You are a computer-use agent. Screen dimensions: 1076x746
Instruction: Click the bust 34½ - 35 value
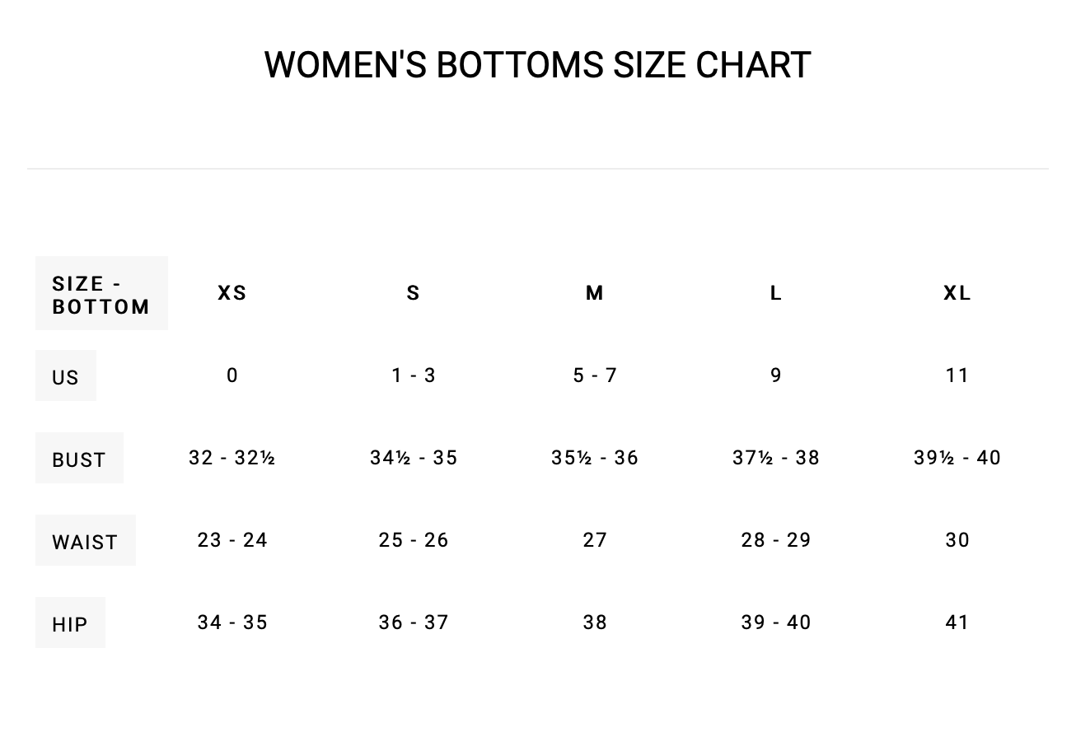tap(414, 458)
